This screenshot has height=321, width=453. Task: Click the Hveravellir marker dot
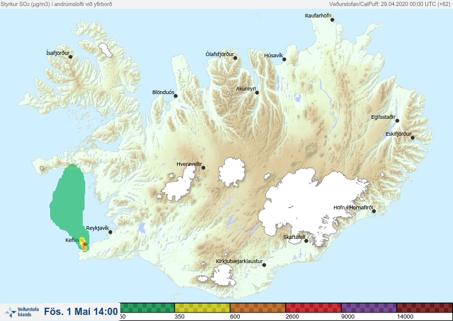(203, 168)
